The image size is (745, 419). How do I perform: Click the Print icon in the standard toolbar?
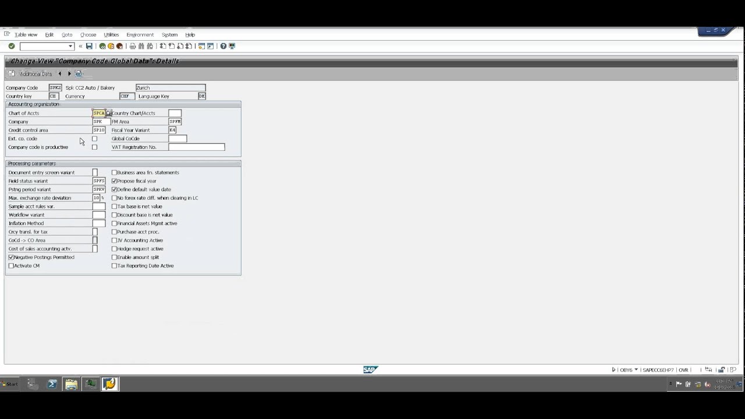coord(133,46)
